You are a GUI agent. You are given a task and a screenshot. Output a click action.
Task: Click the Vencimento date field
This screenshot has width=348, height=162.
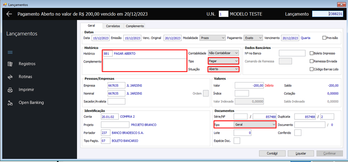click(x=290, y=38)
